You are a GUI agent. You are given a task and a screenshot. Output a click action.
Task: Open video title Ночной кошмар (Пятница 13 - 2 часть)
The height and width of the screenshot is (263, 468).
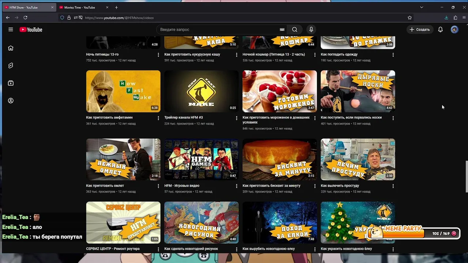click(273, 54)
